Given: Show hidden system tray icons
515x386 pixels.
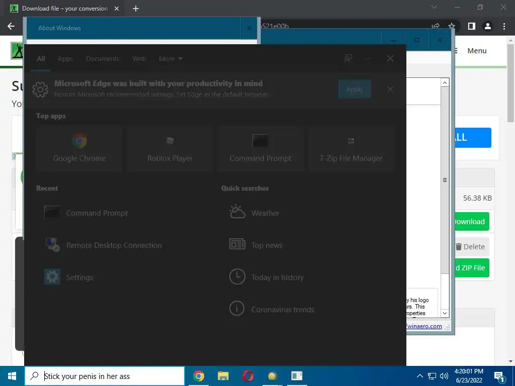Looking at the screenshot, I should click(x=420, y=376).
